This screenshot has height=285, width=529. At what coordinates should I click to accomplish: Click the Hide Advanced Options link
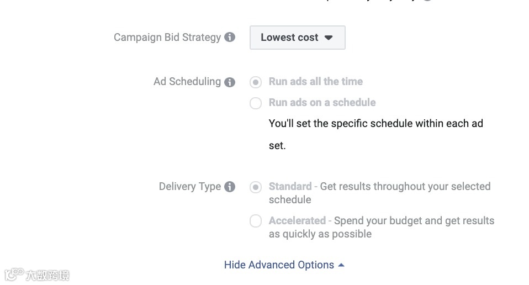279,265
